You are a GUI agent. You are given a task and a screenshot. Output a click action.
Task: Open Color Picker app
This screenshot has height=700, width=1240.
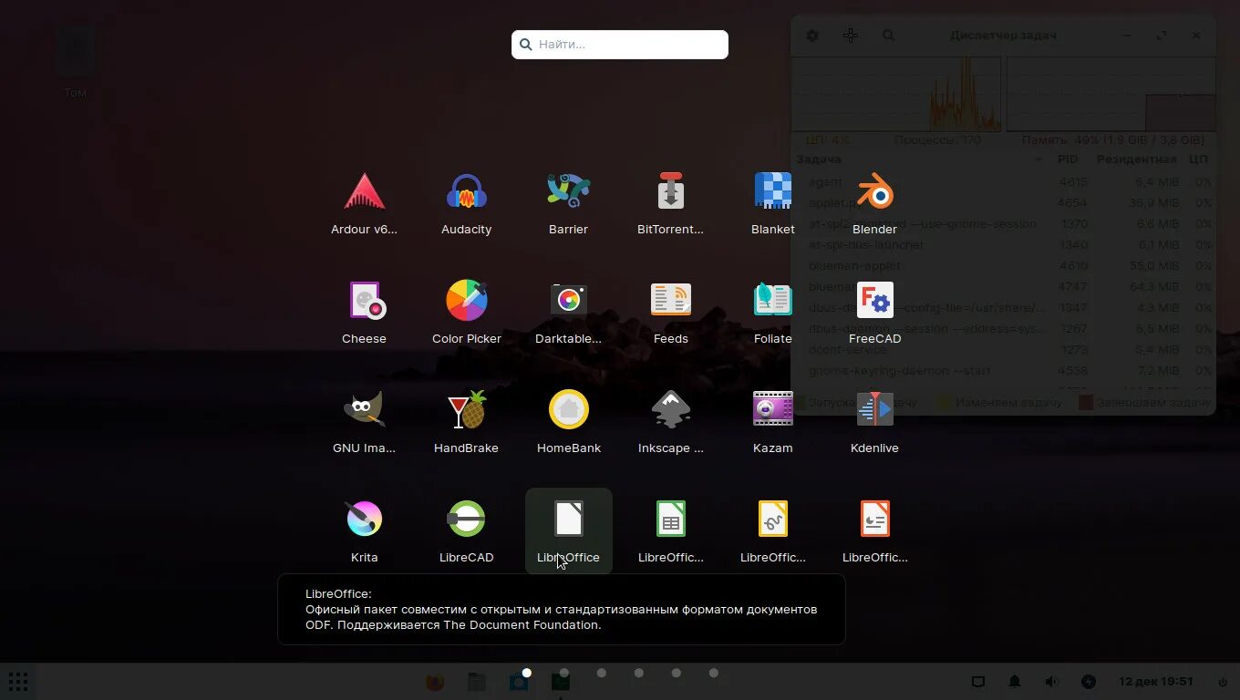[x=466, y=313]
